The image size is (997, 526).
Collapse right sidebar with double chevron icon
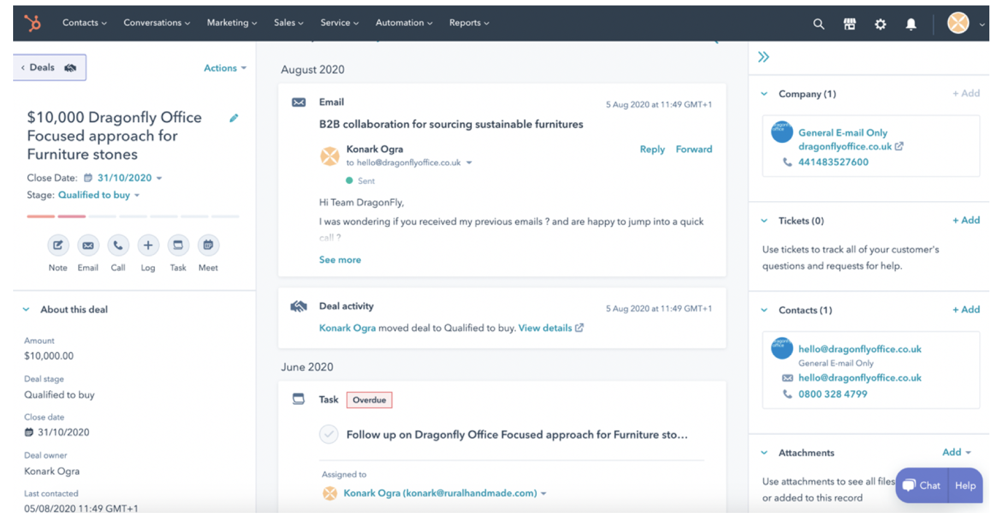[763, 57]
